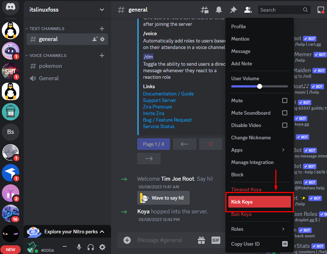
Task: Click the search magnifier icon
Action: tap(305, 10)
